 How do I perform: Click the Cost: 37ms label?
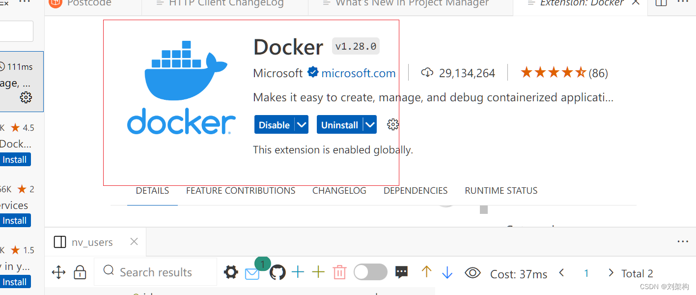click(x=519, y=274)
